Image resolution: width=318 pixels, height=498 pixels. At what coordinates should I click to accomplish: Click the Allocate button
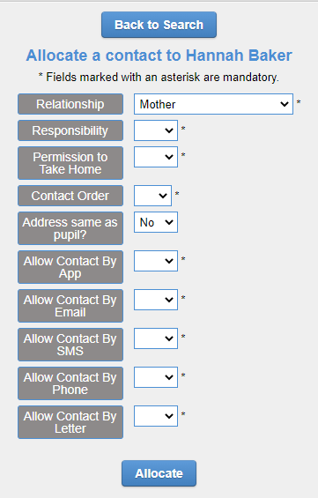pos(159,473)
